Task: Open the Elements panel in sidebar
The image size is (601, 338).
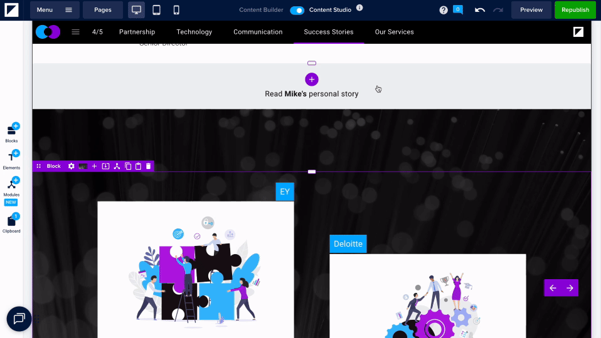Action: click(x=12, y=159)
